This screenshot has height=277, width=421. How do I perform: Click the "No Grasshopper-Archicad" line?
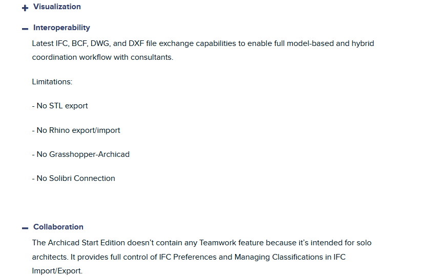(80, 154)
